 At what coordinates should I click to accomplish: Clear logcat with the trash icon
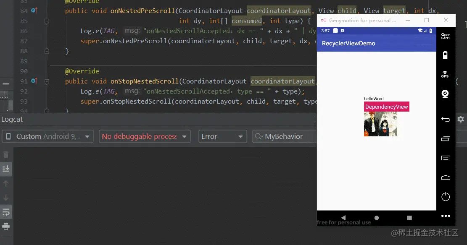click(x=6, y=155)
